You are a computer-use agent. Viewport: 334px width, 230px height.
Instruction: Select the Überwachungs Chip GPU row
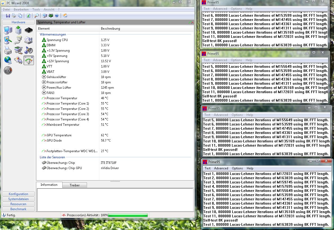(x=115, y=168)
